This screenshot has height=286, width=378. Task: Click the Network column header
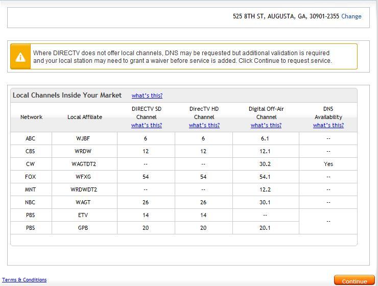coord(31,117)
